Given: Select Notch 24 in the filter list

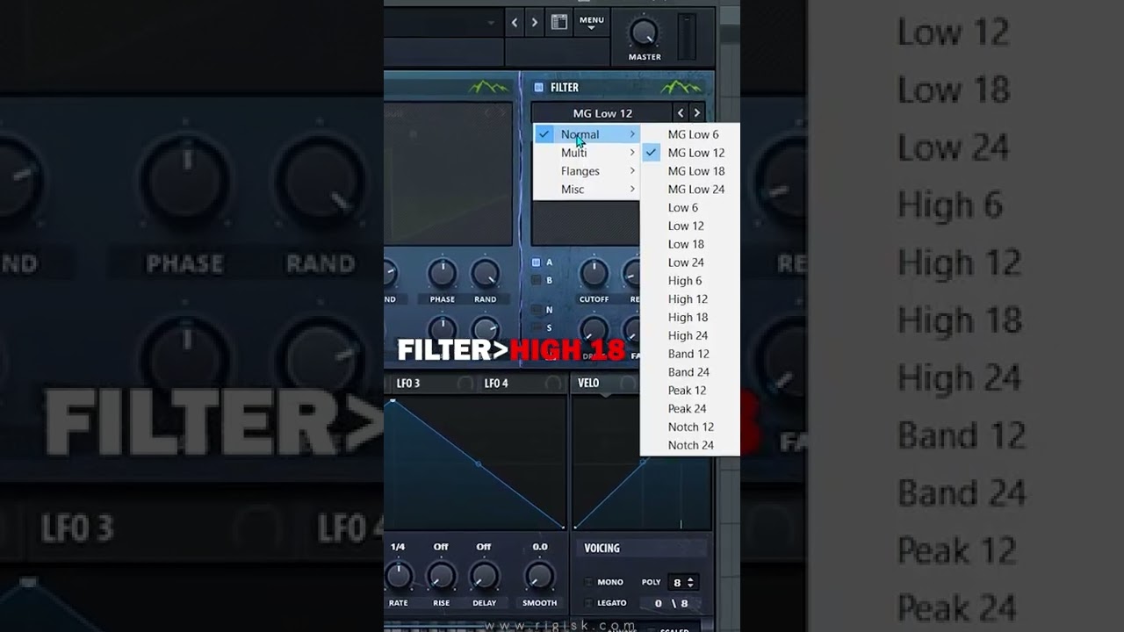Looking at the screenshot, I should click(690, 445).
